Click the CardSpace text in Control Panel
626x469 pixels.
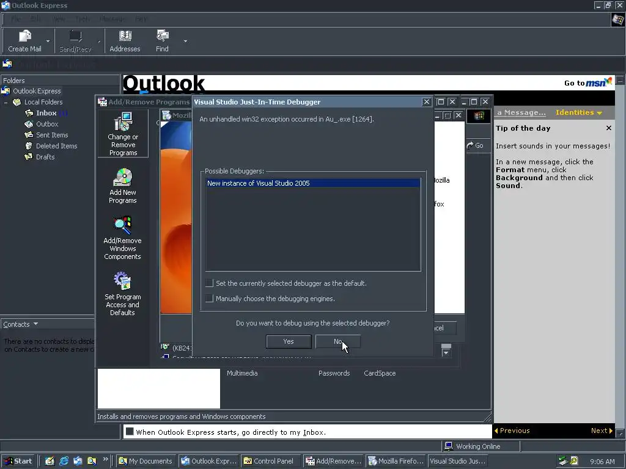[380, 373]
